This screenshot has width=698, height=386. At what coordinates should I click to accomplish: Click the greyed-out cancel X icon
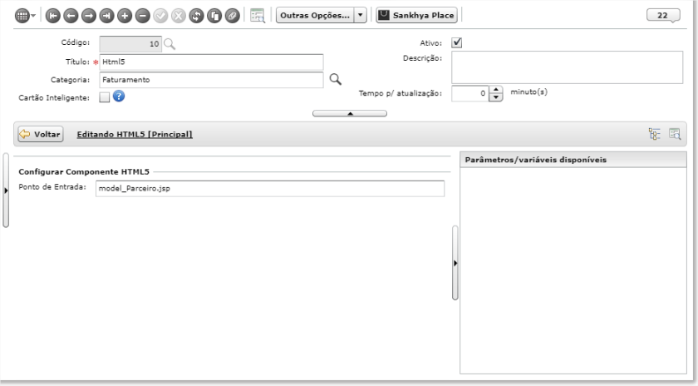click(x=179, y=16)
